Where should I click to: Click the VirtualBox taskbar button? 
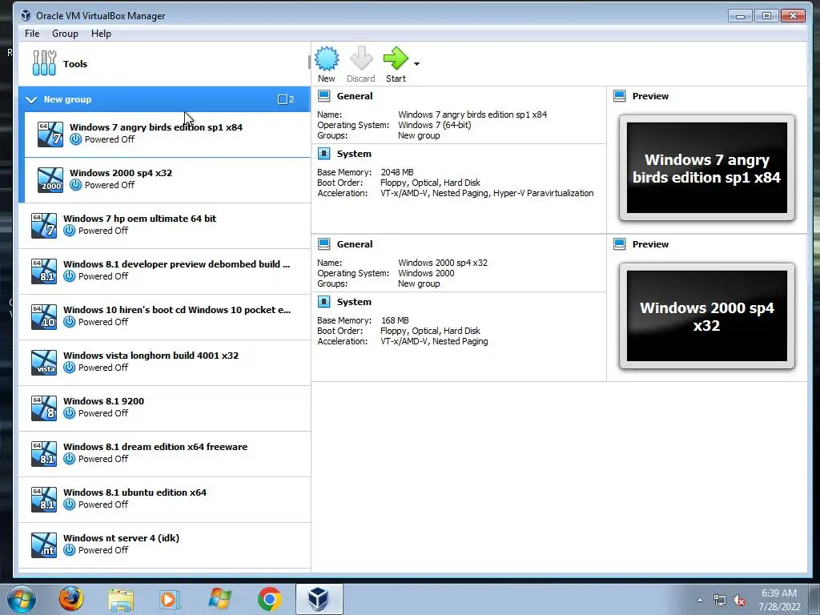tap(319, 599)
